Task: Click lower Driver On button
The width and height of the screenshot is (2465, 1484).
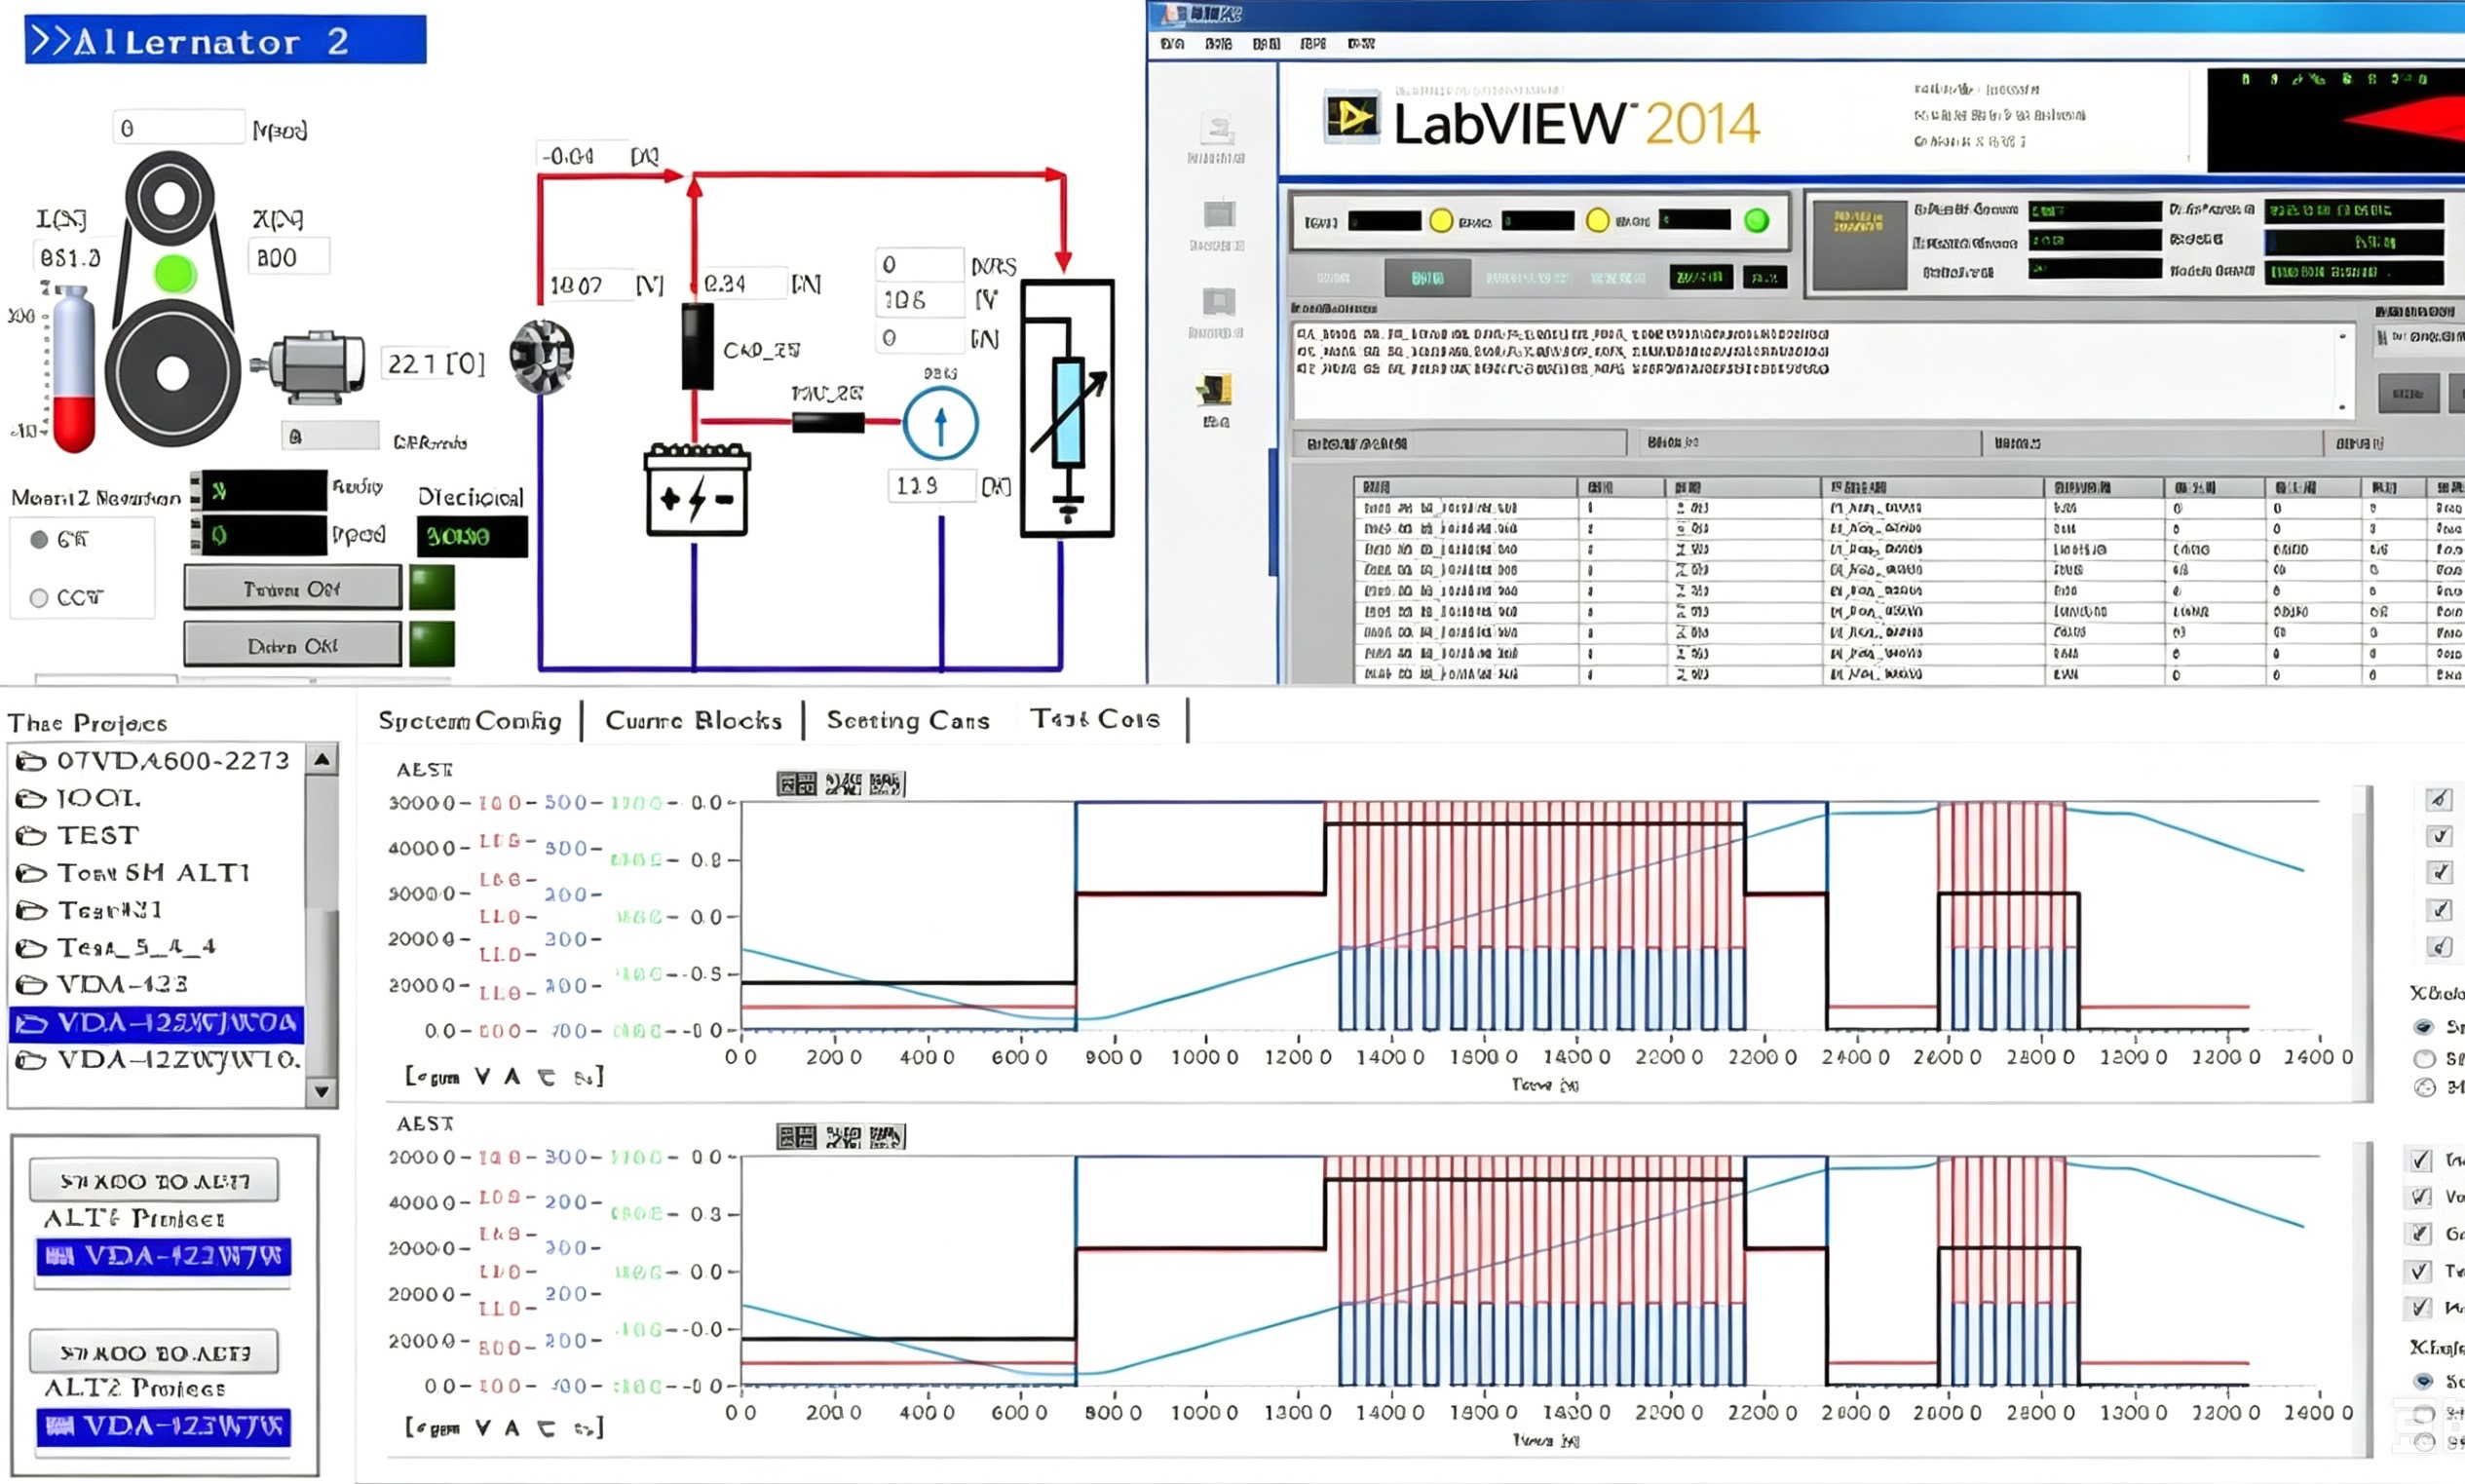Action: click(x=292, y=645)
